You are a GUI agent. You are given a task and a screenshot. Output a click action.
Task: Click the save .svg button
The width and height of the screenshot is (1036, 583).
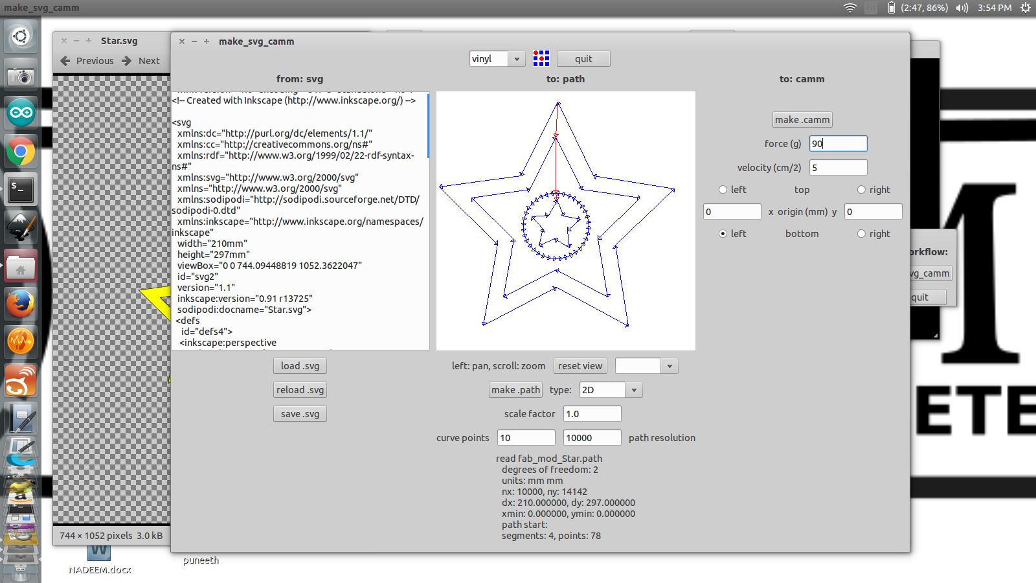tap(300, 414)
